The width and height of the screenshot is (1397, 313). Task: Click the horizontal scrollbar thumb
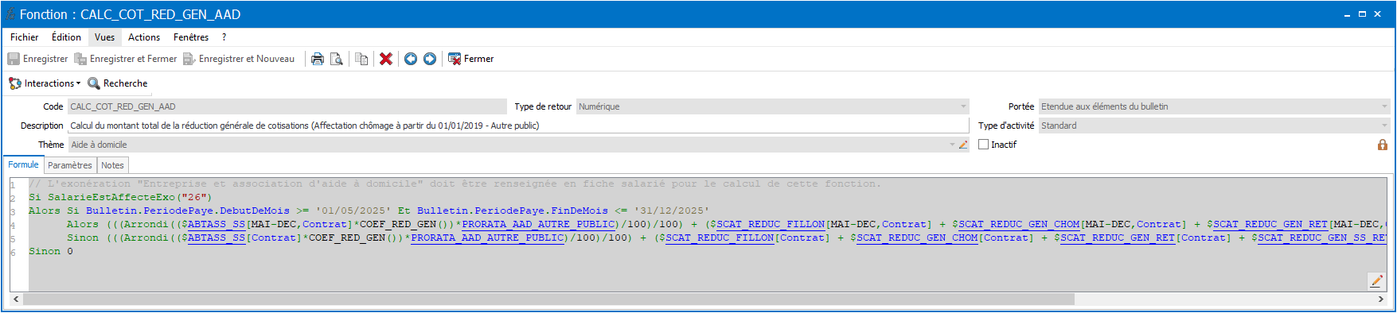pos(548,299)
